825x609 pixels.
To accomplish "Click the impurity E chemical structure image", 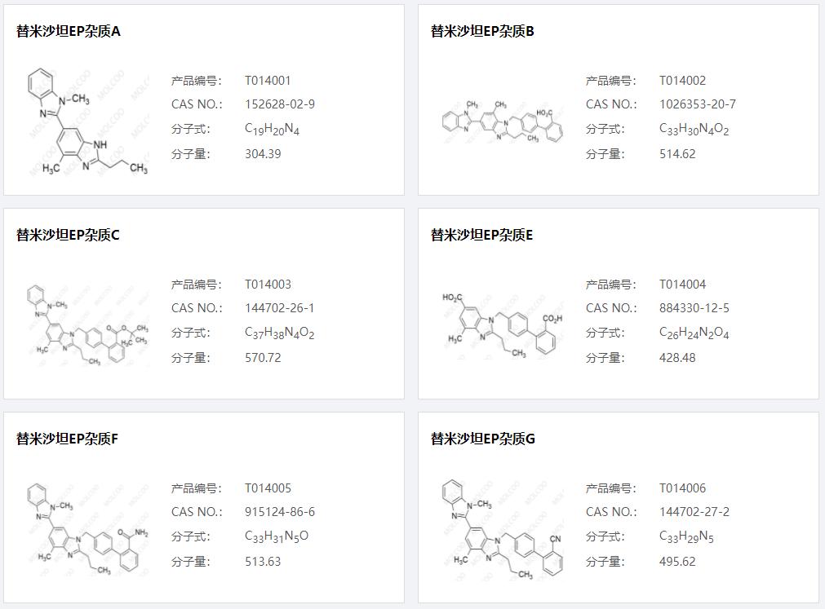I will (501, 326).
